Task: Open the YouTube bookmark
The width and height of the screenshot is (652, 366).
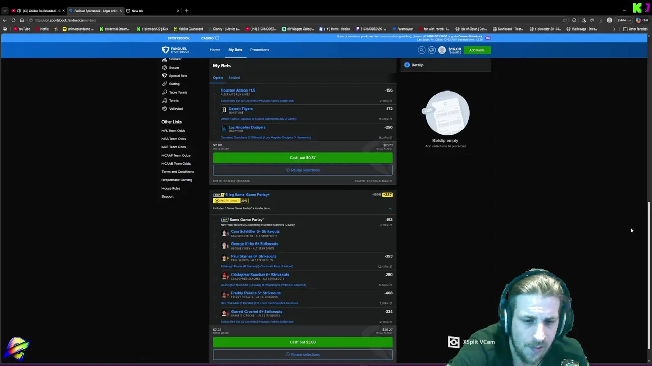Action: pyautogui.click(x=21, y=29)
